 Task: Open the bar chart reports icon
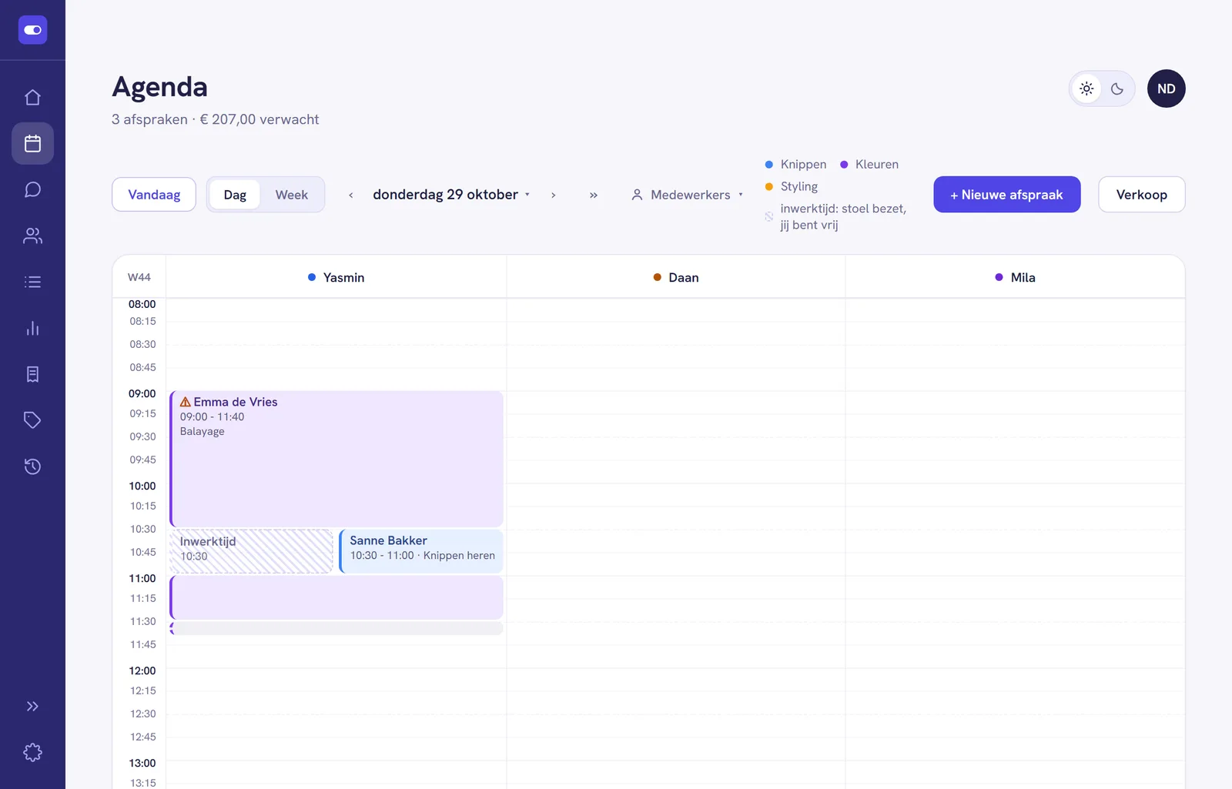32,328
